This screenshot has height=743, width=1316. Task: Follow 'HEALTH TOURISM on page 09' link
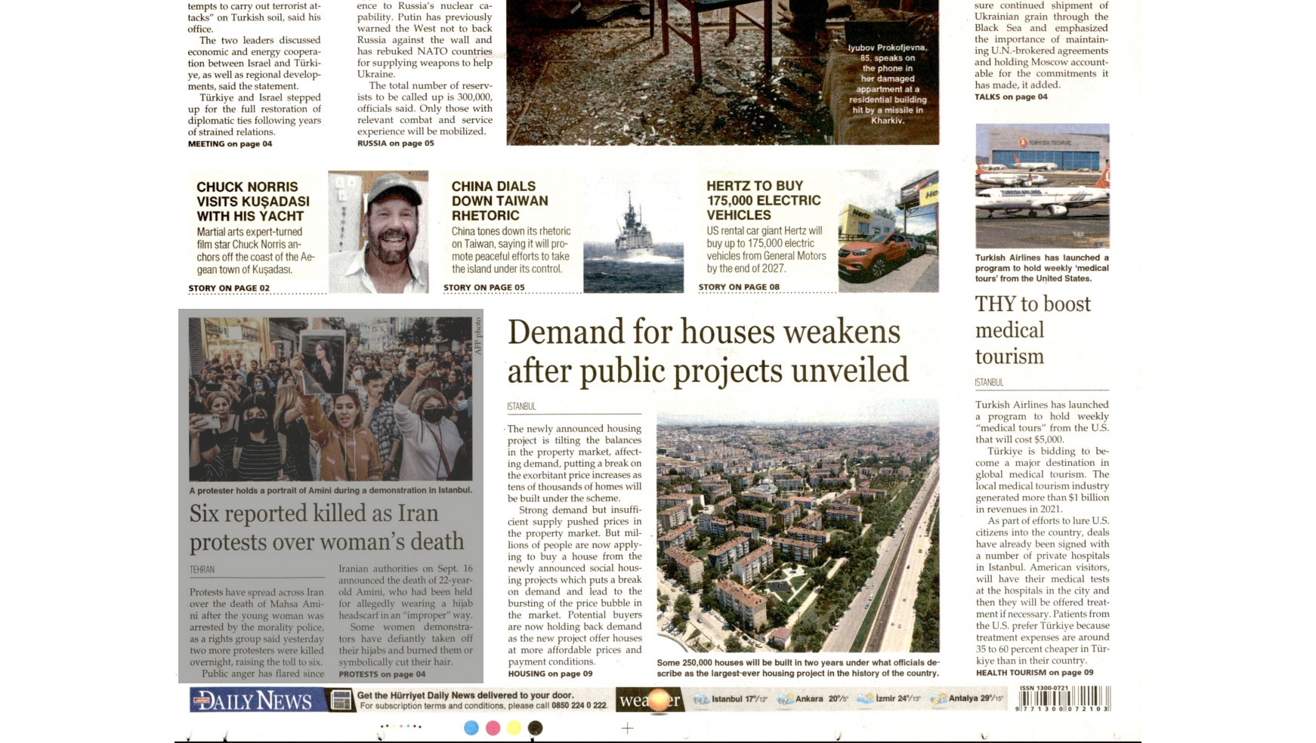[x=1034, y=673]
